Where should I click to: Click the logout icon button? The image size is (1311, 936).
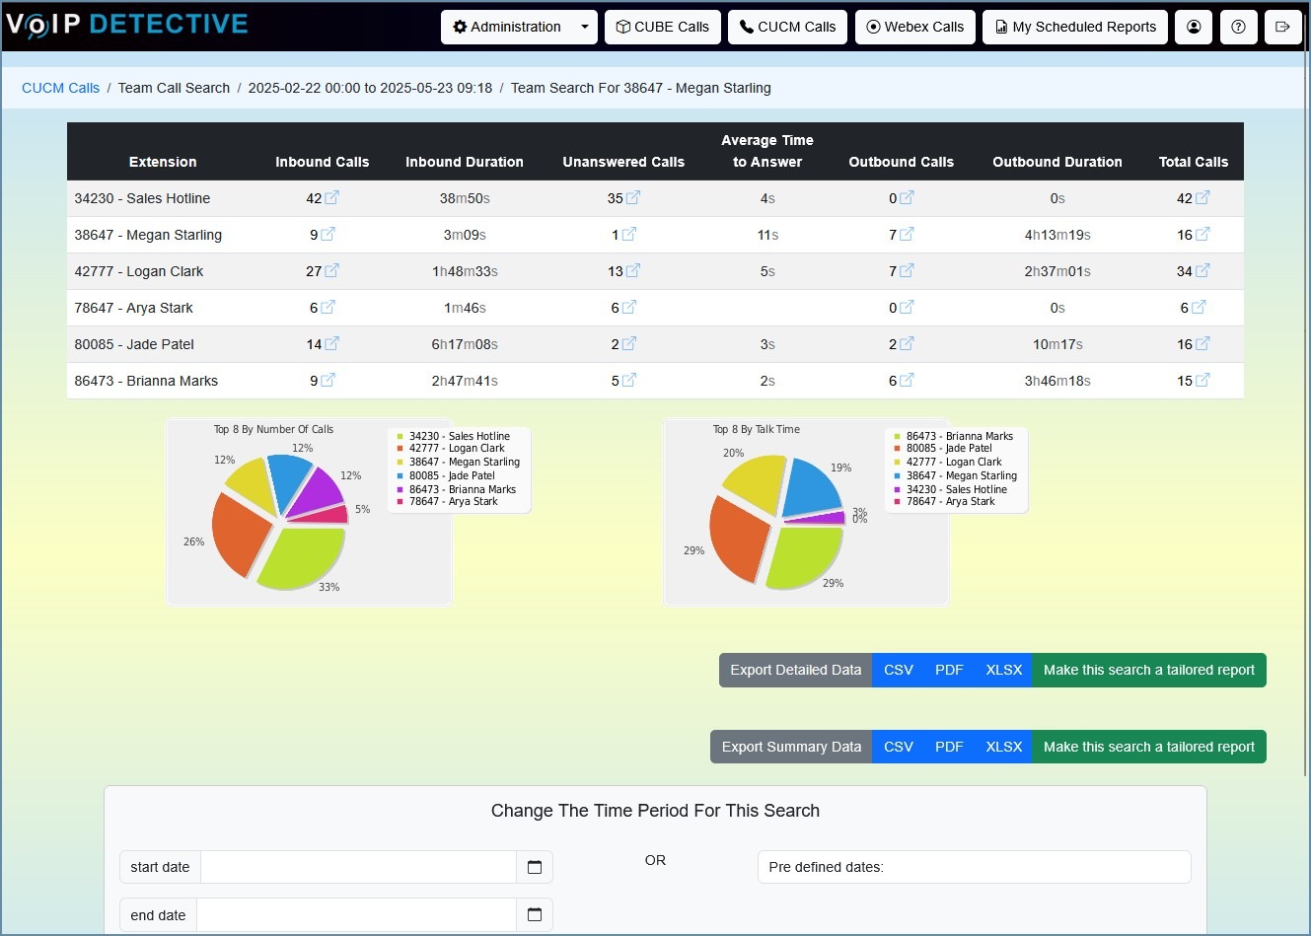1282,27
